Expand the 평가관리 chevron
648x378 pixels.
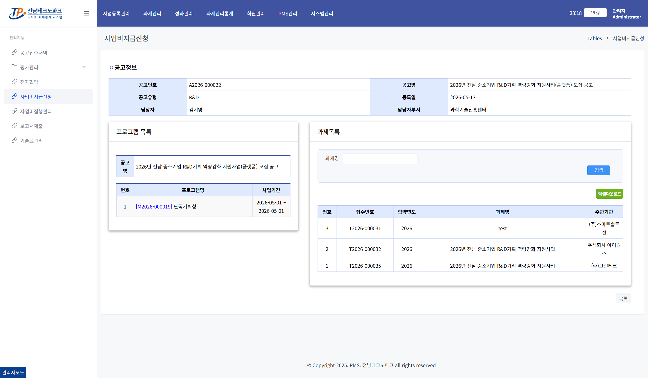[84, 67]
